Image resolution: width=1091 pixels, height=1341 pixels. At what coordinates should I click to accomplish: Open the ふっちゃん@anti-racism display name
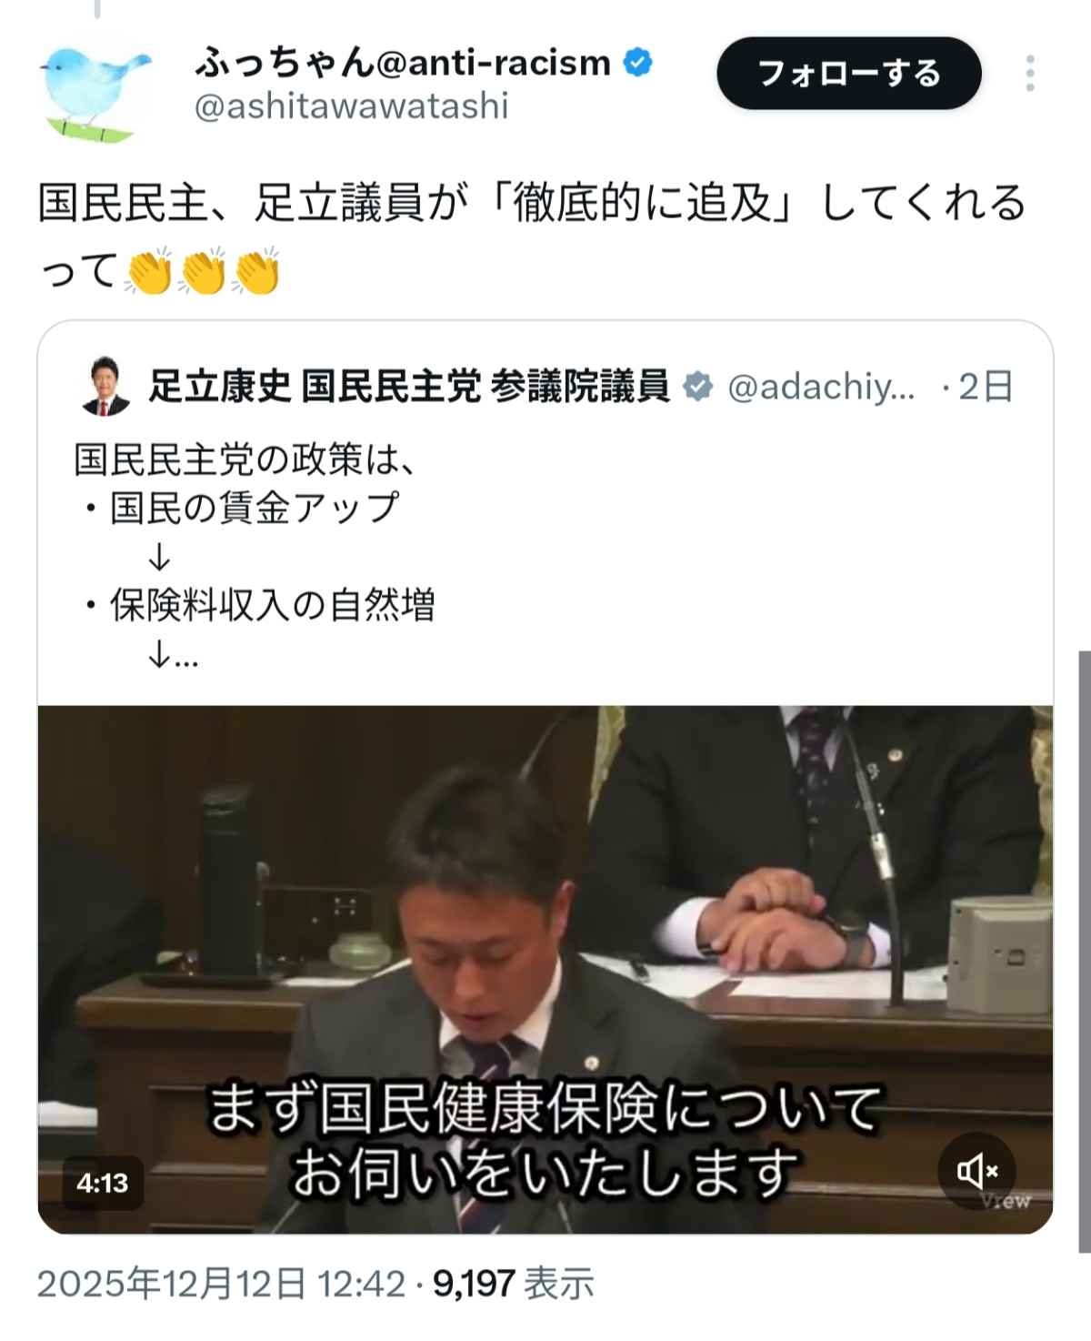click(x=402, y=63)
